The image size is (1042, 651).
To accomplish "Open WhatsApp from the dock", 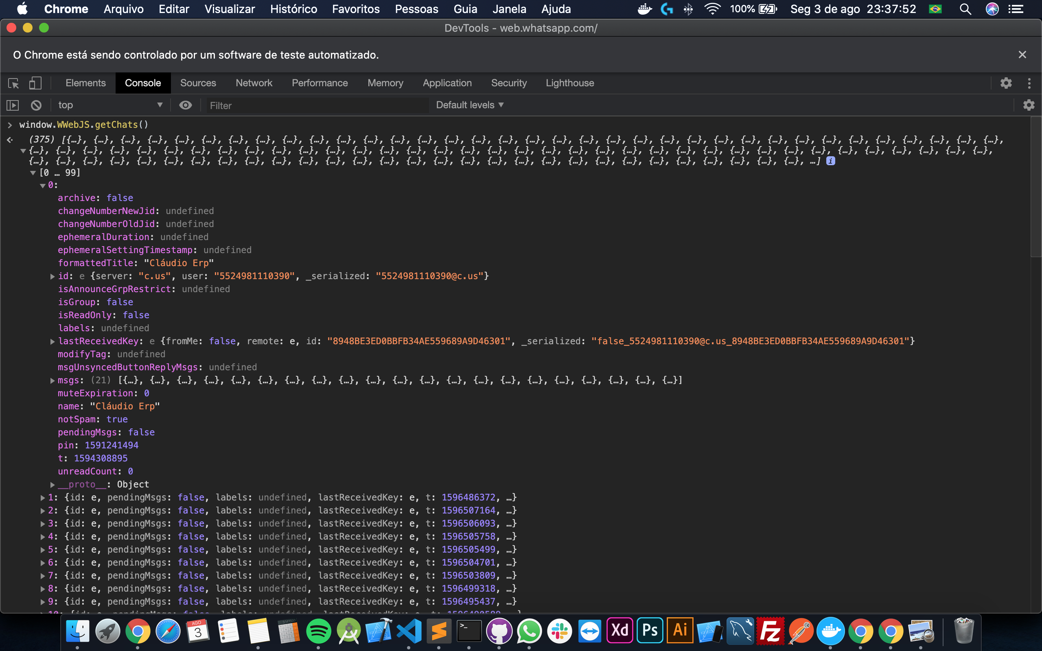I will pyautogui.click(x=529, y=631).
